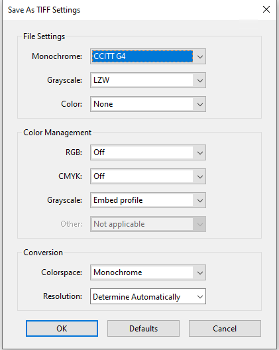The height and width of the screenshot is (350, 279).
Task: Click the chevron on the Monochrome colorspace box
Action: pos(199,272)
